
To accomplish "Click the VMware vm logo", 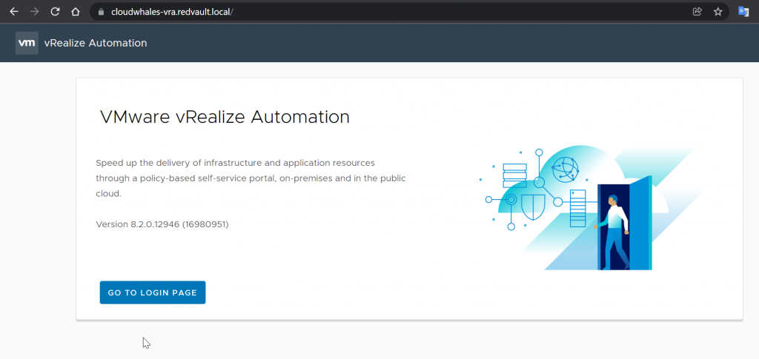I will pyautogui.click(x=27, y=43).
